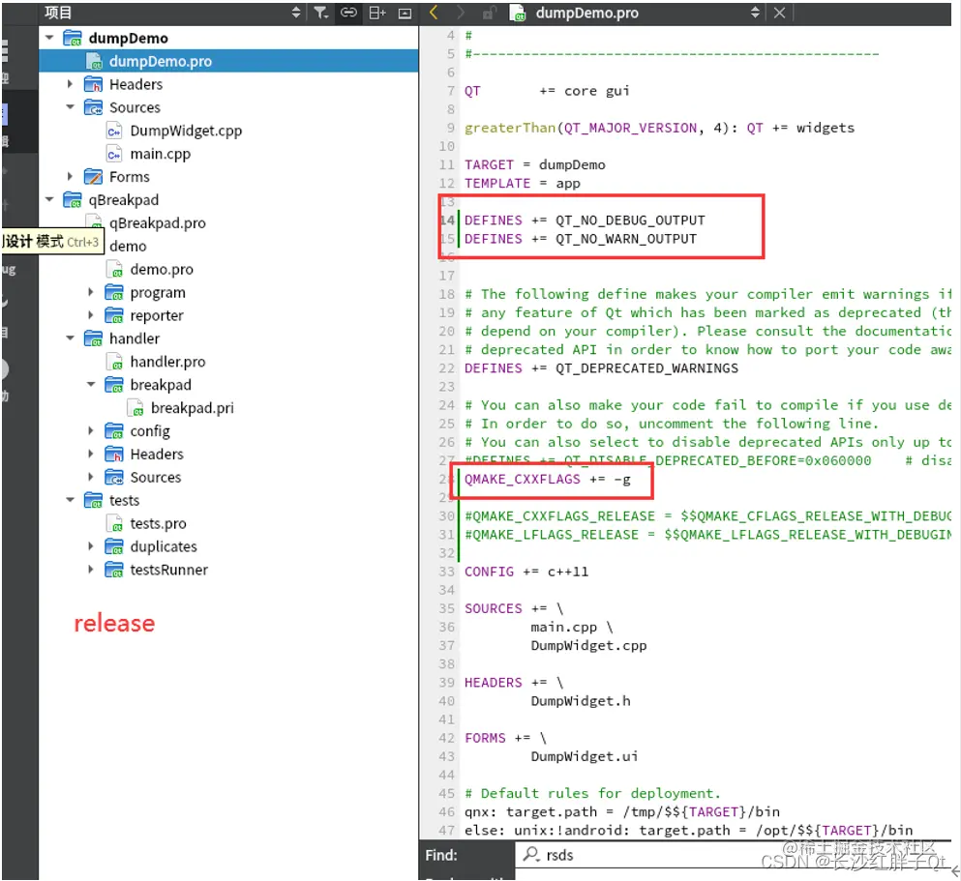Open the project view selector dropdown arrows
Screen dimensions: 961x881
point(296,13)
